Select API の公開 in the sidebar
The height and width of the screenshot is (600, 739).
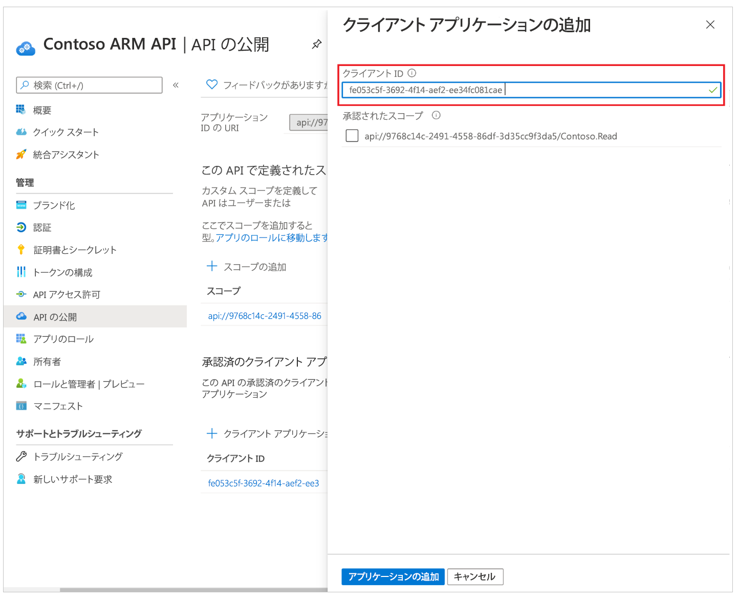point(95,317)
